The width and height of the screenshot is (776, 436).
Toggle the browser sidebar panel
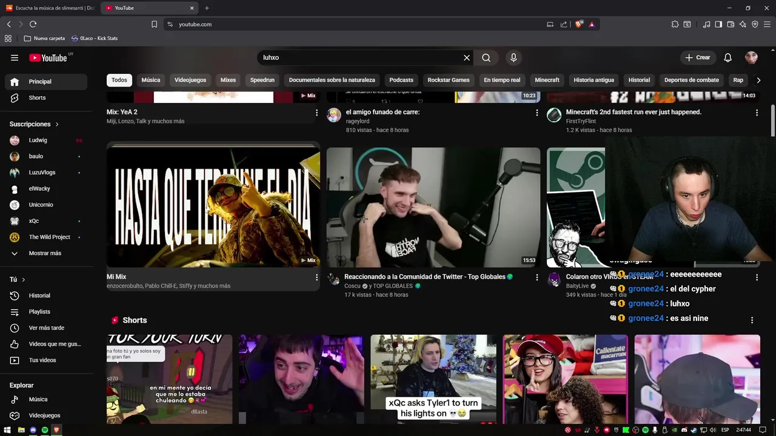(718, 24)
